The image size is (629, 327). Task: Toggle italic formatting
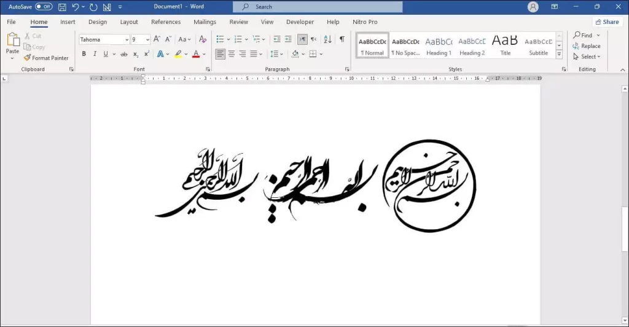coord(95,53)
